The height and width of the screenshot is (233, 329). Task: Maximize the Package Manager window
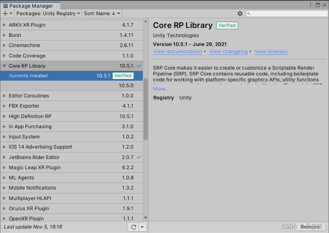(318, 5)
